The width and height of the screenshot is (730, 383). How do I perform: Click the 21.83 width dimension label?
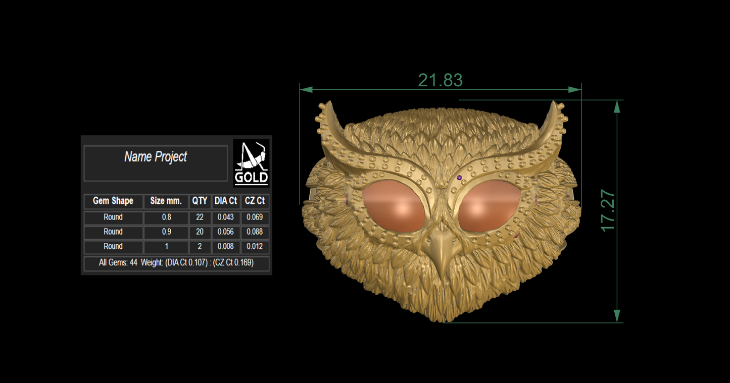[x=441, y=80]
